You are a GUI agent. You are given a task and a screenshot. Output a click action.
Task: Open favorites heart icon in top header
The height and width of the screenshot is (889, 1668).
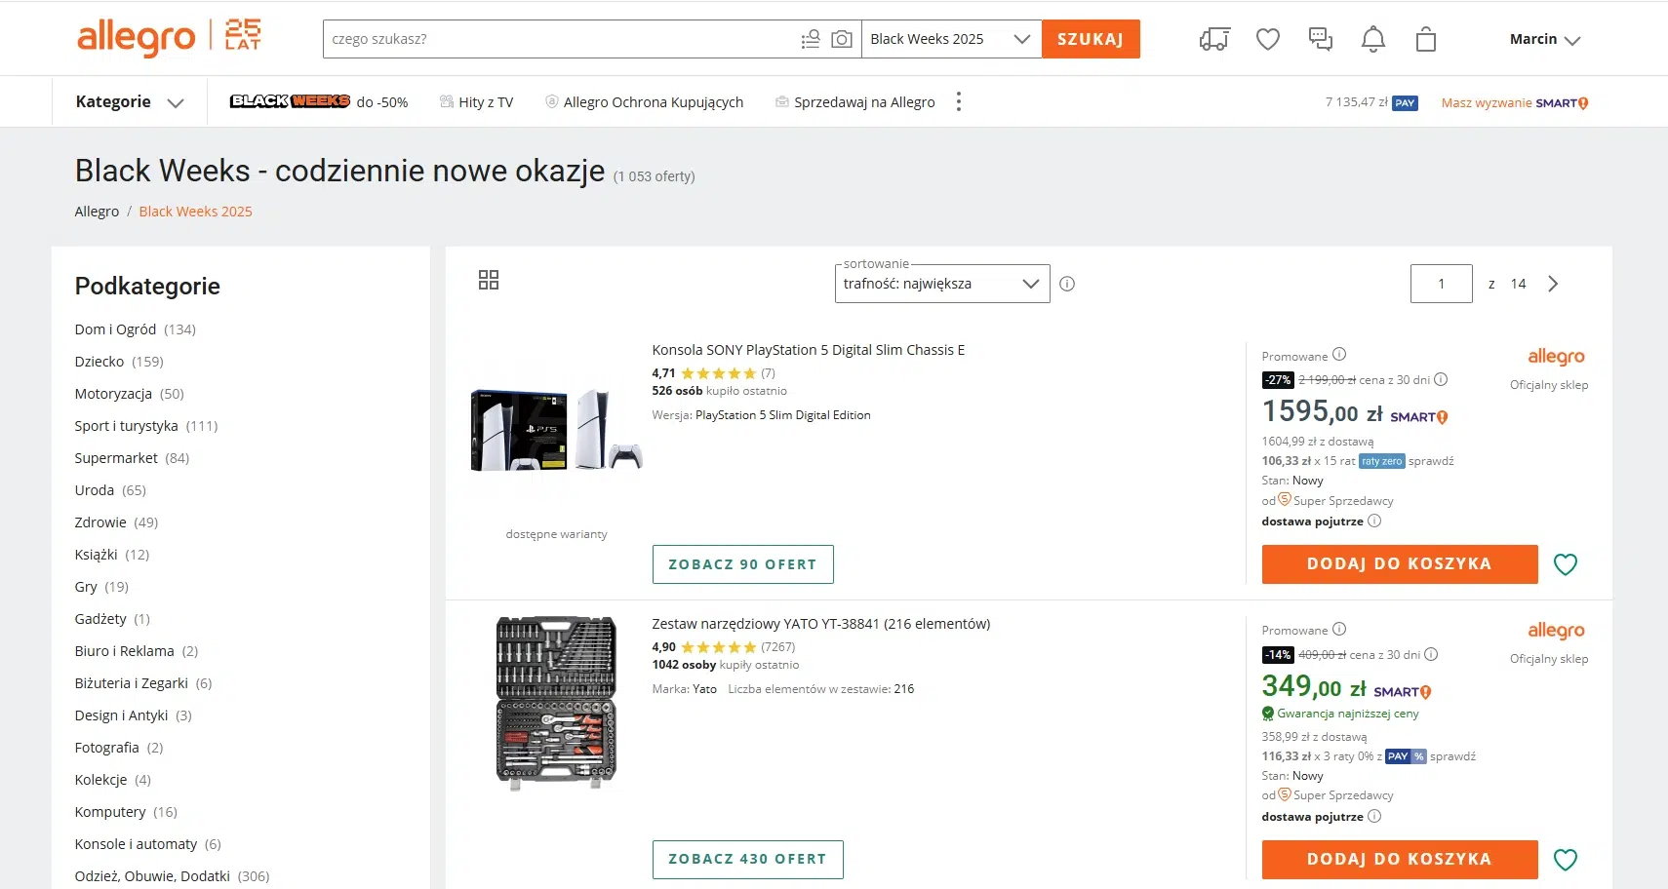coord(1268,39)
